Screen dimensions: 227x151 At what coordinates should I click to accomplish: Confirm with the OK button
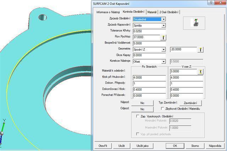point(175,146)
